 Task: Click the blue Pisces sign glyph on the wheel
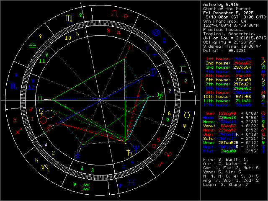[131, 182]
